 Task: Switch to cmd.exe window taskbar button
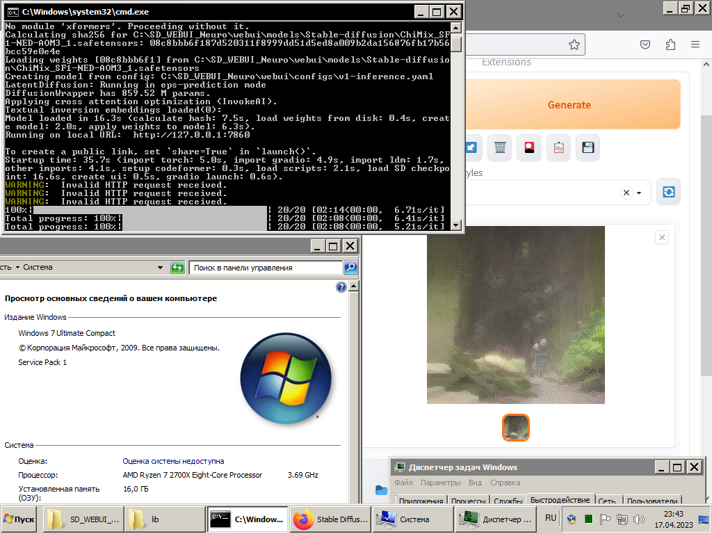point(248,519)
